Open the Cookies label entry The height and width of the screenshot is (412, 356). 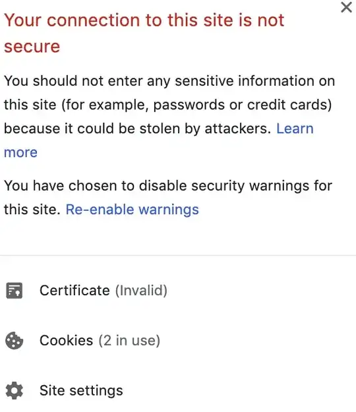[66, 341]
